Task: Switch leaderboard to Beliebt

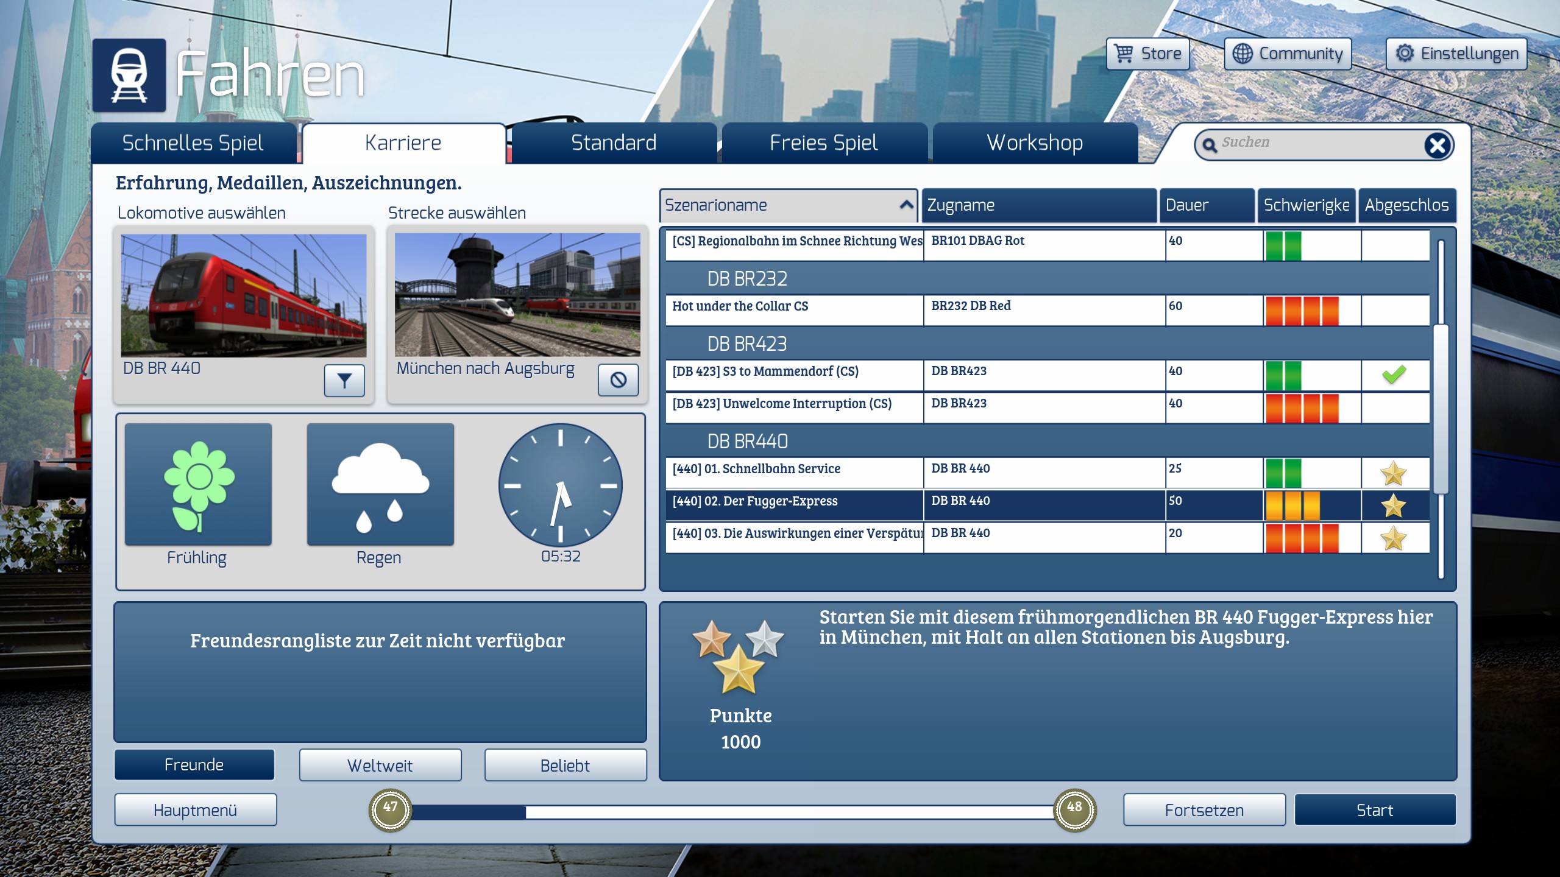Action: 565,765
